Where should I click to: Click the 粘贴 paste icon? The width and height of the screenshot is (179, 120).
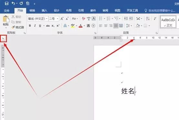pos(6,19)
